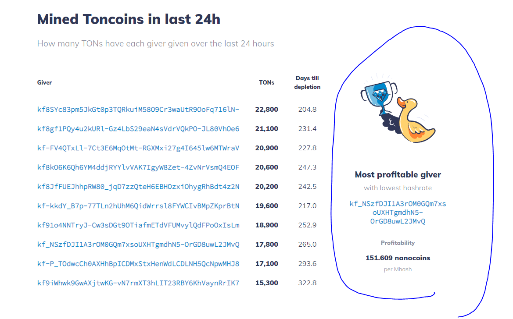Click the TONs column header

pyautogui.click(x=266, y=82)
